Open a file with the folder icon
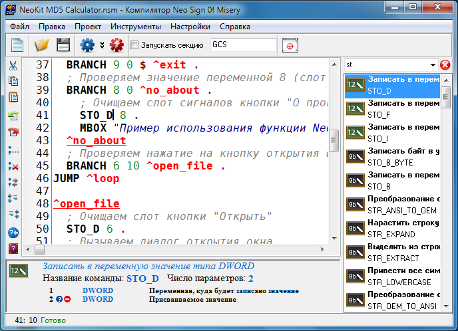Viewport: 458px width, 331px height. (41, 45)
